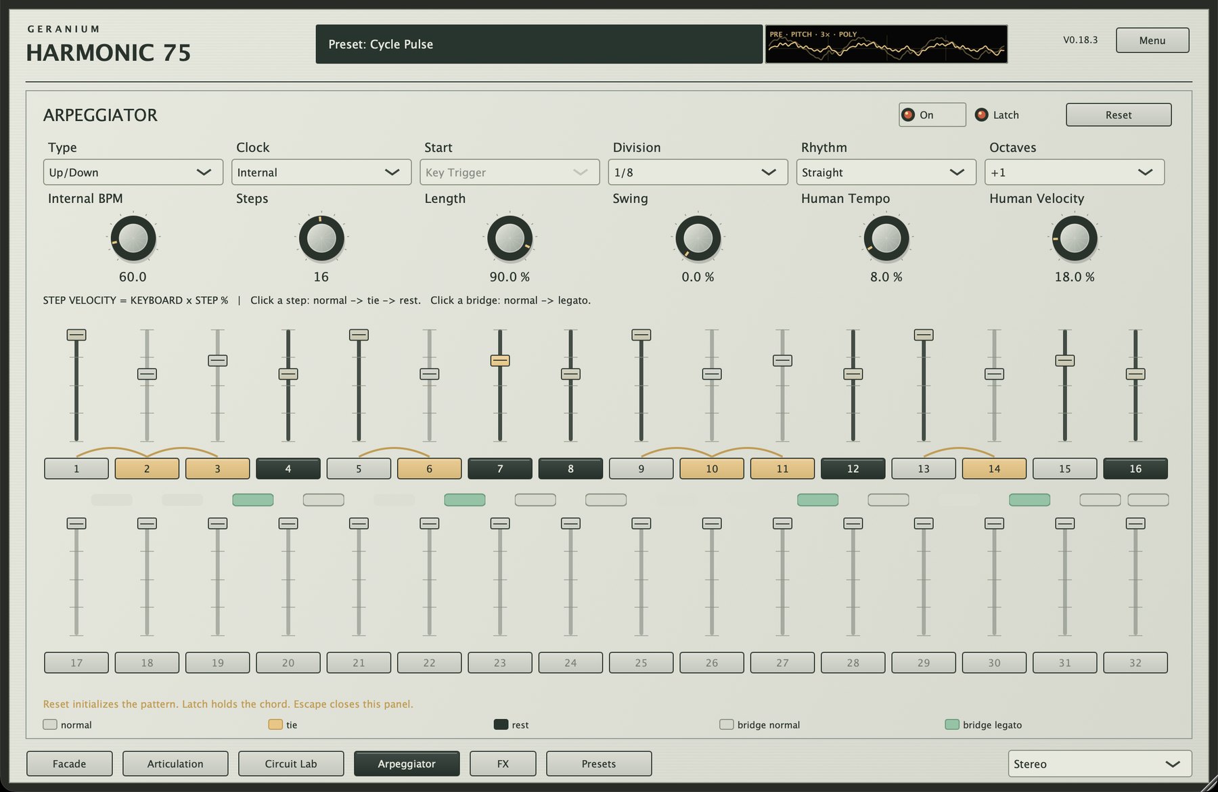Viewport: 1218px width, 792px height.
Task: Click the inactive step 24 button
Action: [570, 663]
